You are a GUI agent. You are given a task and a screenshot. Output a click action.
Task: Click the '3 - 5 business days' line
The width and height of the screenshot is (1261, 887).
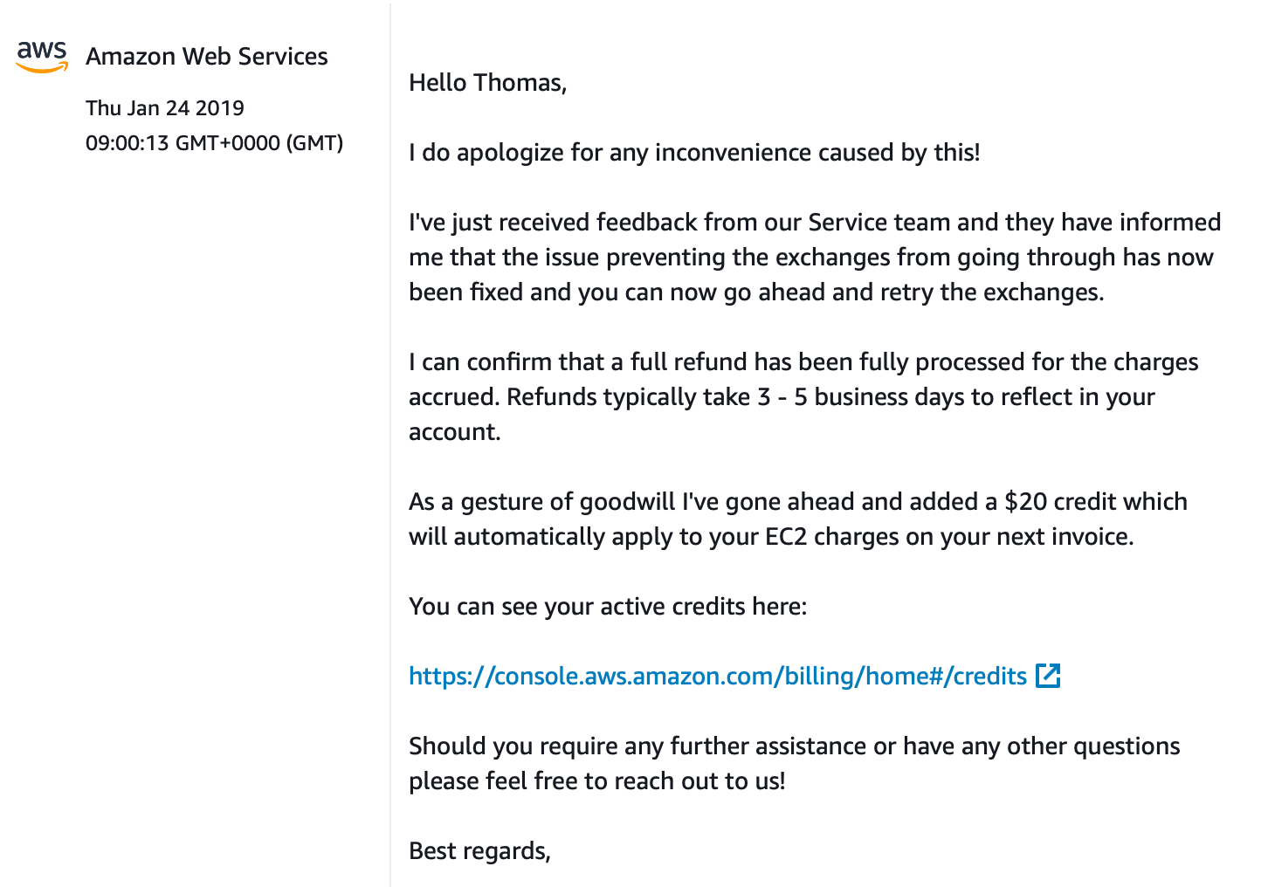782,397
